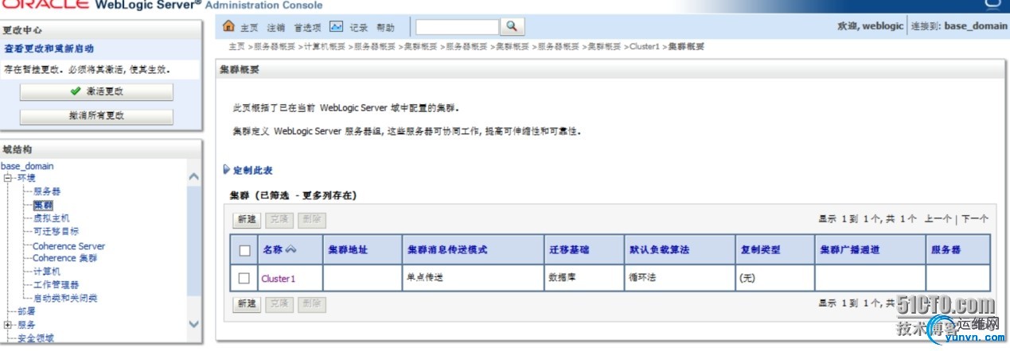Click the 删除 button below the table

(311, 303)
